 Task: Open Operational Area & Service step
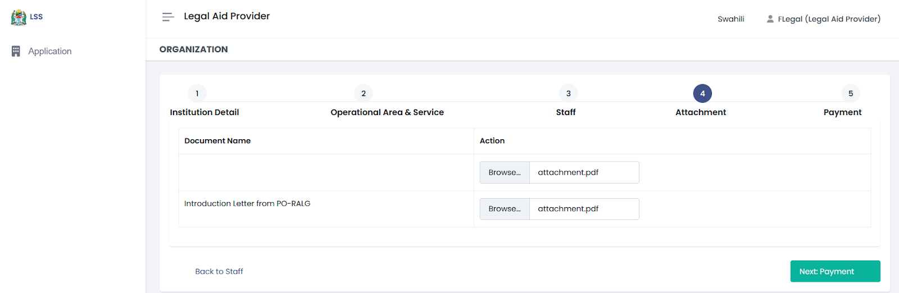[387, 112]
